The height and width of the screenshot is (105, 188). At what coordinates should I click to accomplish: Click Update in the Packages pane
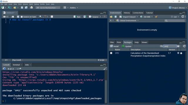(127, 46)
